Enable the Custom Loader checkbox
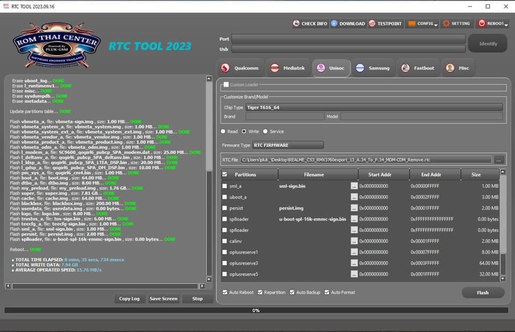Viewport: 515px width, 332px height. 226,85
